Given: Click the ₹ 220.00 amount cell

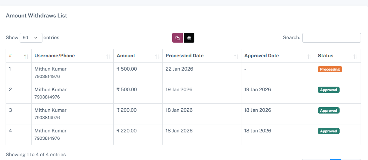Looking at the screenshot, I should pyautogui.click(x=127, y=131).
